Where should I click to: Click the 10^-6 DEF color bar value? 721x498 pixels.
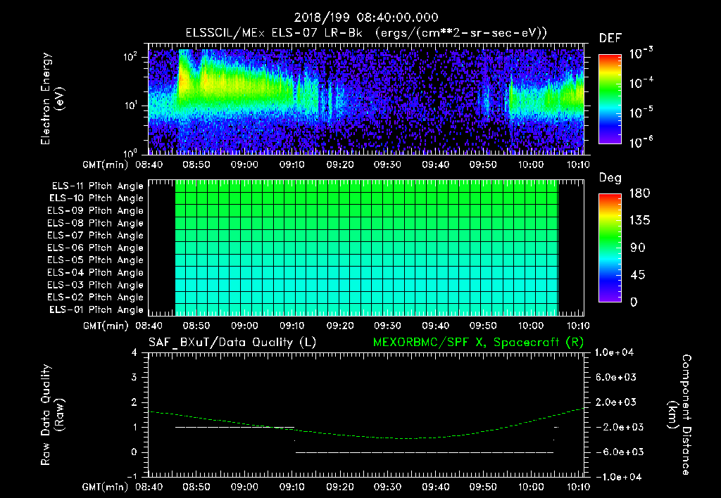(x=641, y=142)
